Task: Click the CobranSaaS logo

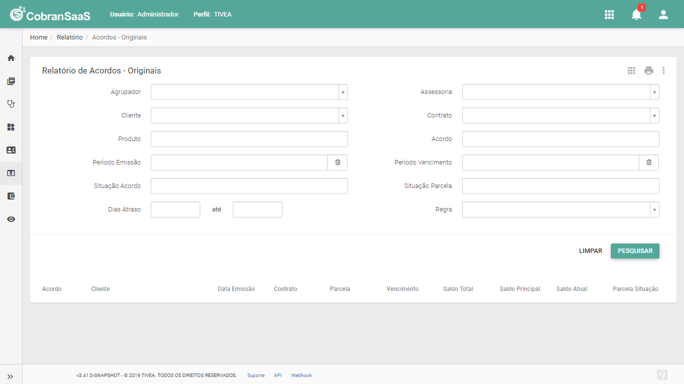Action: pyautogui.click(x=50, y=14)
